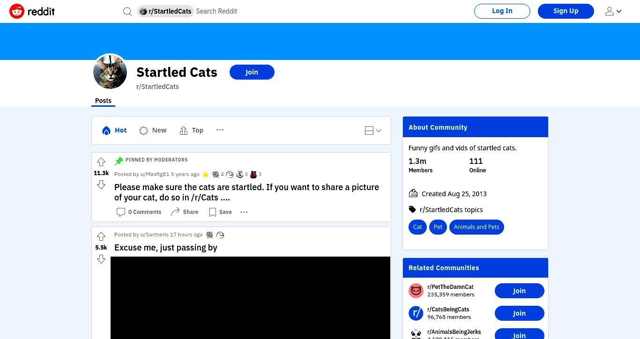Click the Cat topic tag
This screenshot has height=339, width=640.
tap(417, 227)
